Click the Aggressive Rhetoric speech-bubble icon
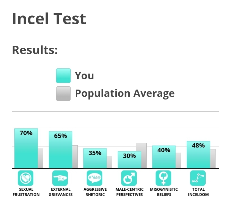The height and width of the screenshot is (207, 231). pos(95,178)
